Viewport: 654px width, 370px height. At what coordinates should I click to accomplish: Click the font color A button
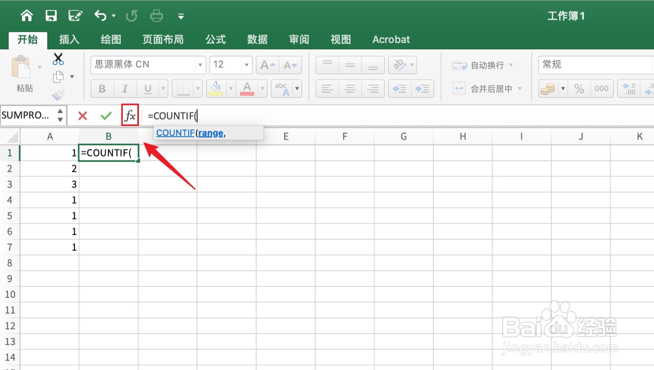click(x=247, y=89)
